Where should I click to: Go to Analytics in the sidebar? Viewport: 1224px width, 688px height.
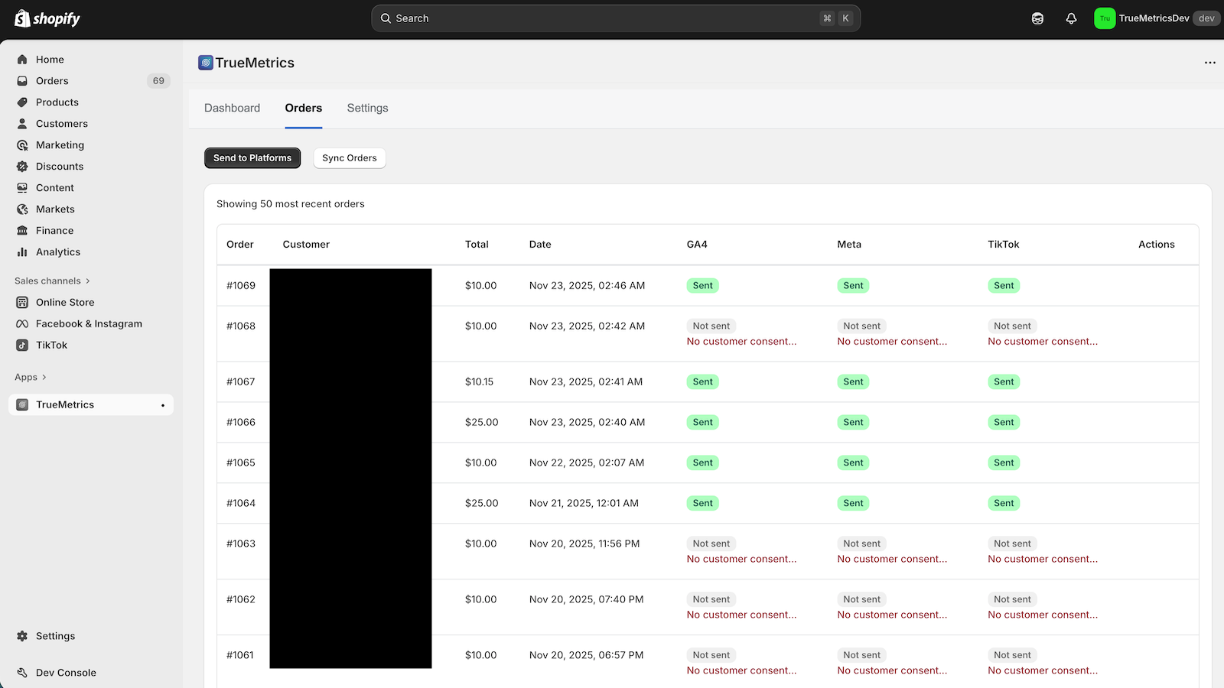pyautogui.click(x=57, y=252)
